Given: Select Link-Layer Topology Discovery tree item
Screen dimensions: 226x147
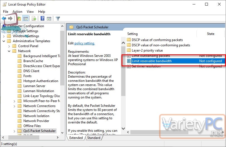Looking at the screenshot, I should click(x=42, y=96).
